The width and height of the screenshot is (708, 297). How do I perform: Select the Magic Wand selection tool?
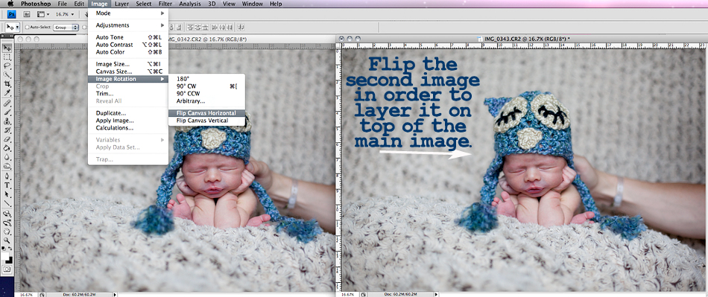coord(7,75)
